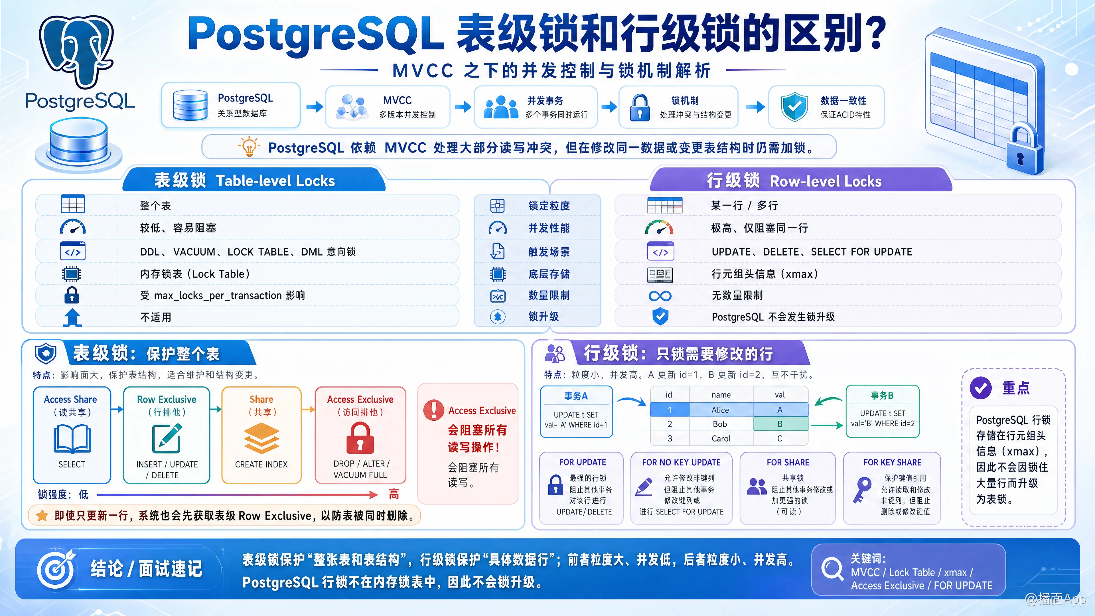Click the 表级锁：保护整个表 section banner
This screenshot has height=616, width=1095.
coord(159,353)
